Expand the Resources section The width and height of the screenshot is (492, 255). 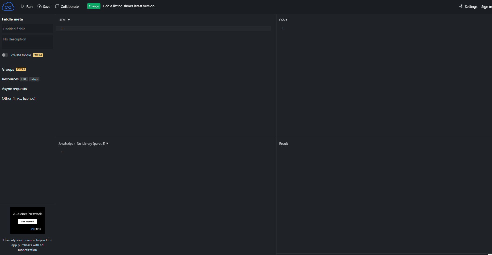[10, 79]
